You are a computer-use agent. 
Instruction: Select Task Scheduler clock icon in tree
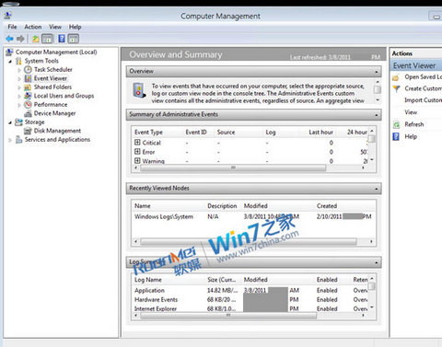pos(28,70)
